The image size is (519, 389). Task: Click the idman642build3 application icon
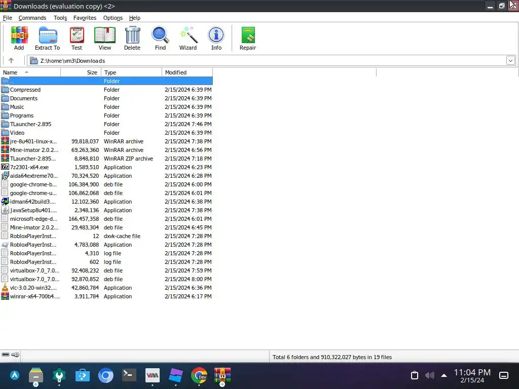coord(5,202)
